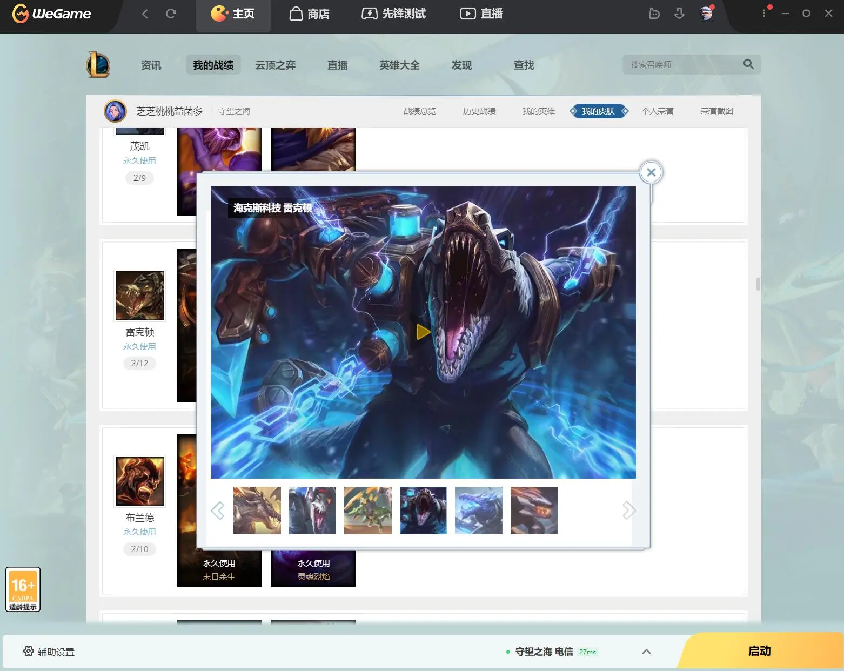This screenshot has height=671, width=844.
Task: Click the 2/10 skin count badge
Action: 139,549
